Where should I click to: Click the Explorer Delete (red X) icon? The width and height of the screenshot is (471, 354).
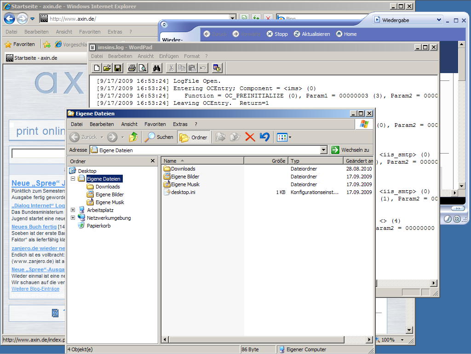[x=250, y=137]
